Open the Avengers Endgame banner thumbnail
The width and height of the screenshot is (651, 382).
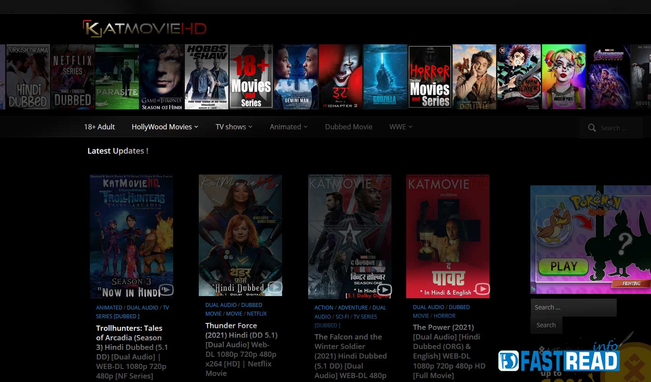[608, 77]
